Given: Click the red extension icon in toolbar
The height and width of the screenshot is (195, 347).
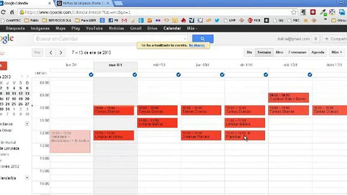Looking at the screenshot, I should [x=313, y=12].
